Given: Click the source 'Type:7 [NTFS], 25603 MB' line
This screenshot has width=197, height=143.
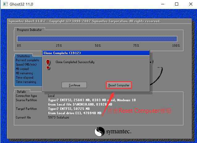Looking at the screenshot, I should [92, 100].
